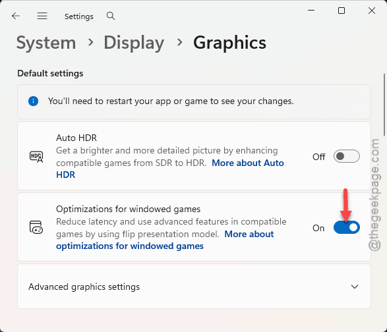Click the Auto HDR icon
387x332 pixels.
(36, 157)
